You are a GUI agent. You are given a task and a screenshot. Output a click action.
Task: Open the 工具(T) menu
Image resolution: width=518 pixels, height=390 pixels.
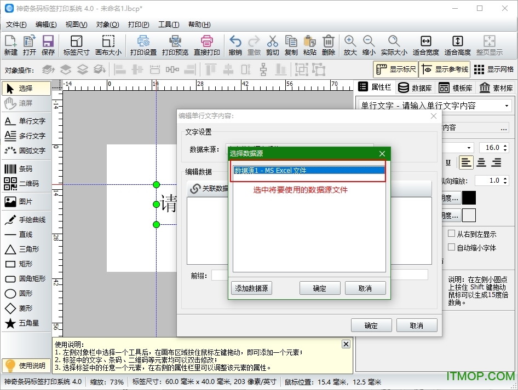(168, 25)
